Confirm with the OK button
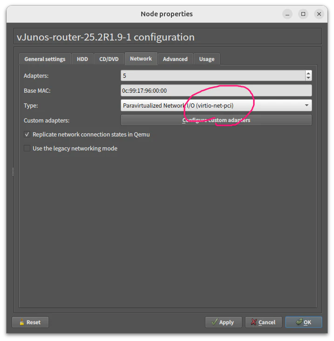 (304, 322)
